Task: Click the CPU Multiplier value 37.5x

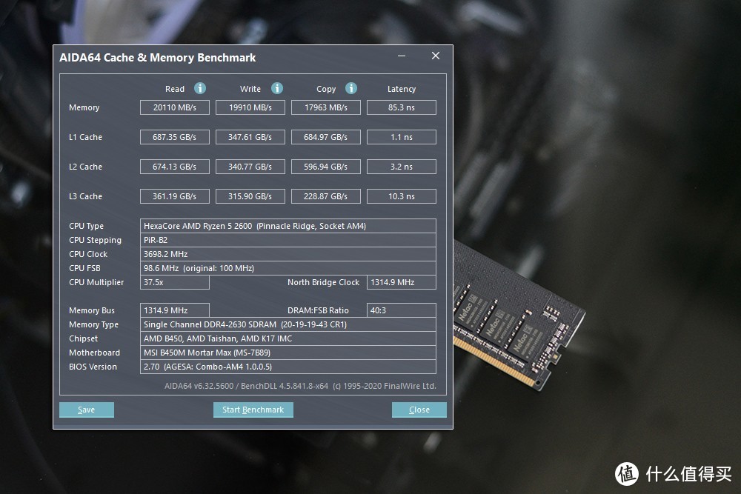Action: click(x=175, y=282)
